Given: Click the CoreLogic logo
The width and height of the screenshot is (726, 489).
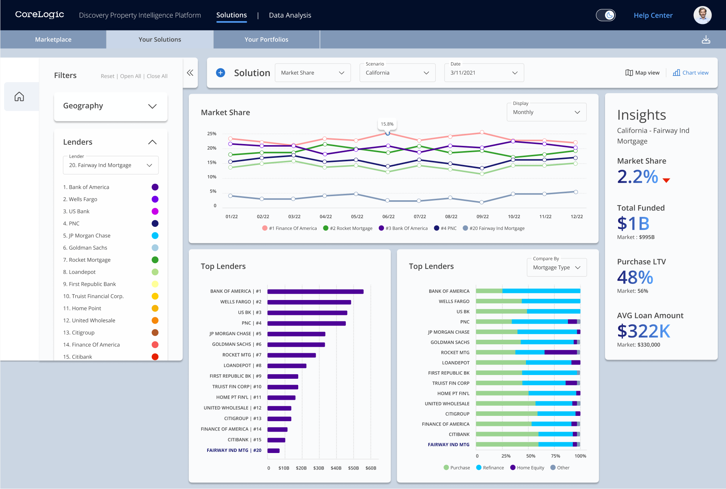Looking at the screenshot, I should pos(40,15).
